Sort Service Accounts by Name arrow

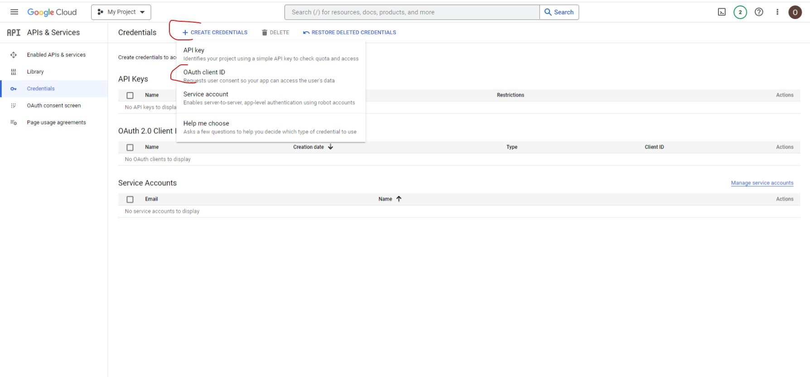(399, 199)
